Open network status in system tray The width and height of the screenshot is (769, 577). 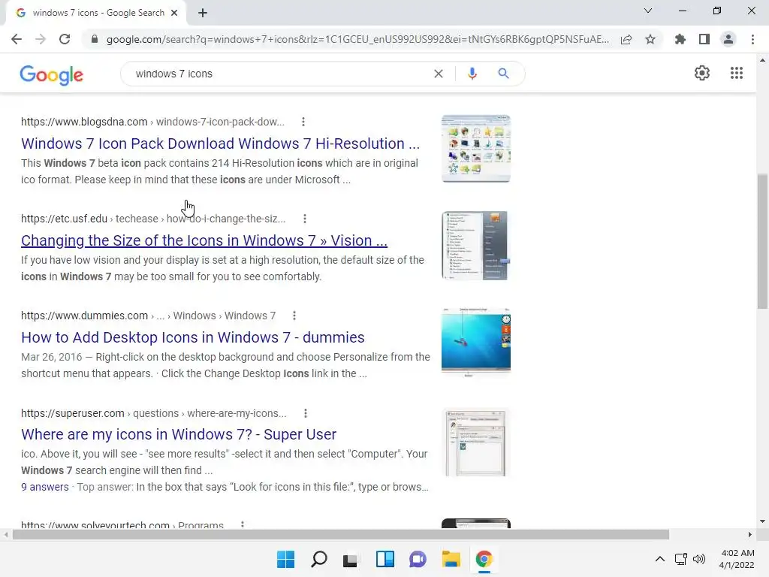pyautogui.click(x=680, y=559)
